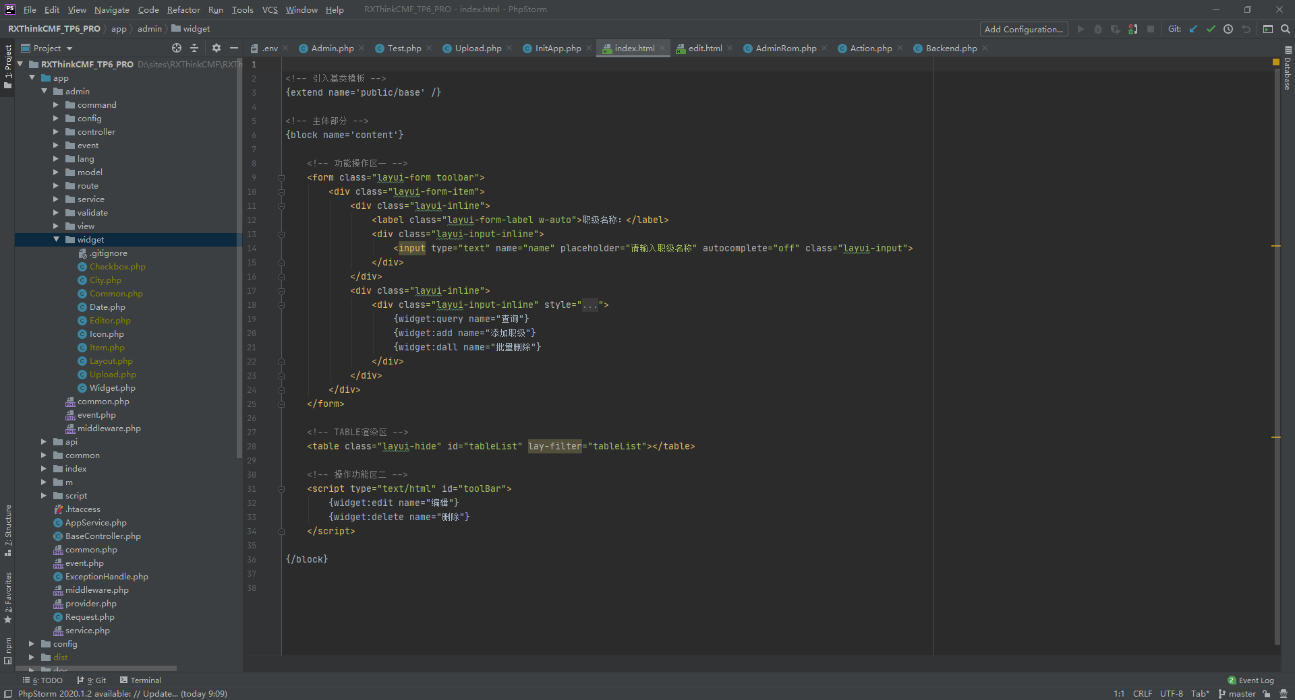Click Git Update Project blue arrow

(x=1193, y=29)
